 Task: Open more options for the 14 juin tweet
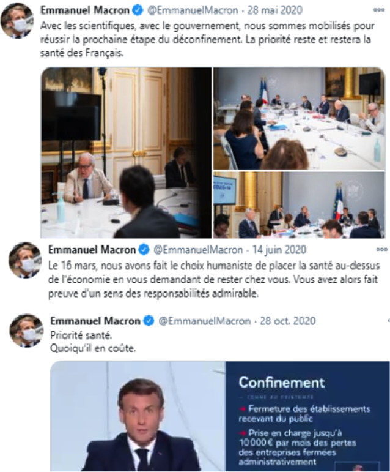[x=382, y=249]
